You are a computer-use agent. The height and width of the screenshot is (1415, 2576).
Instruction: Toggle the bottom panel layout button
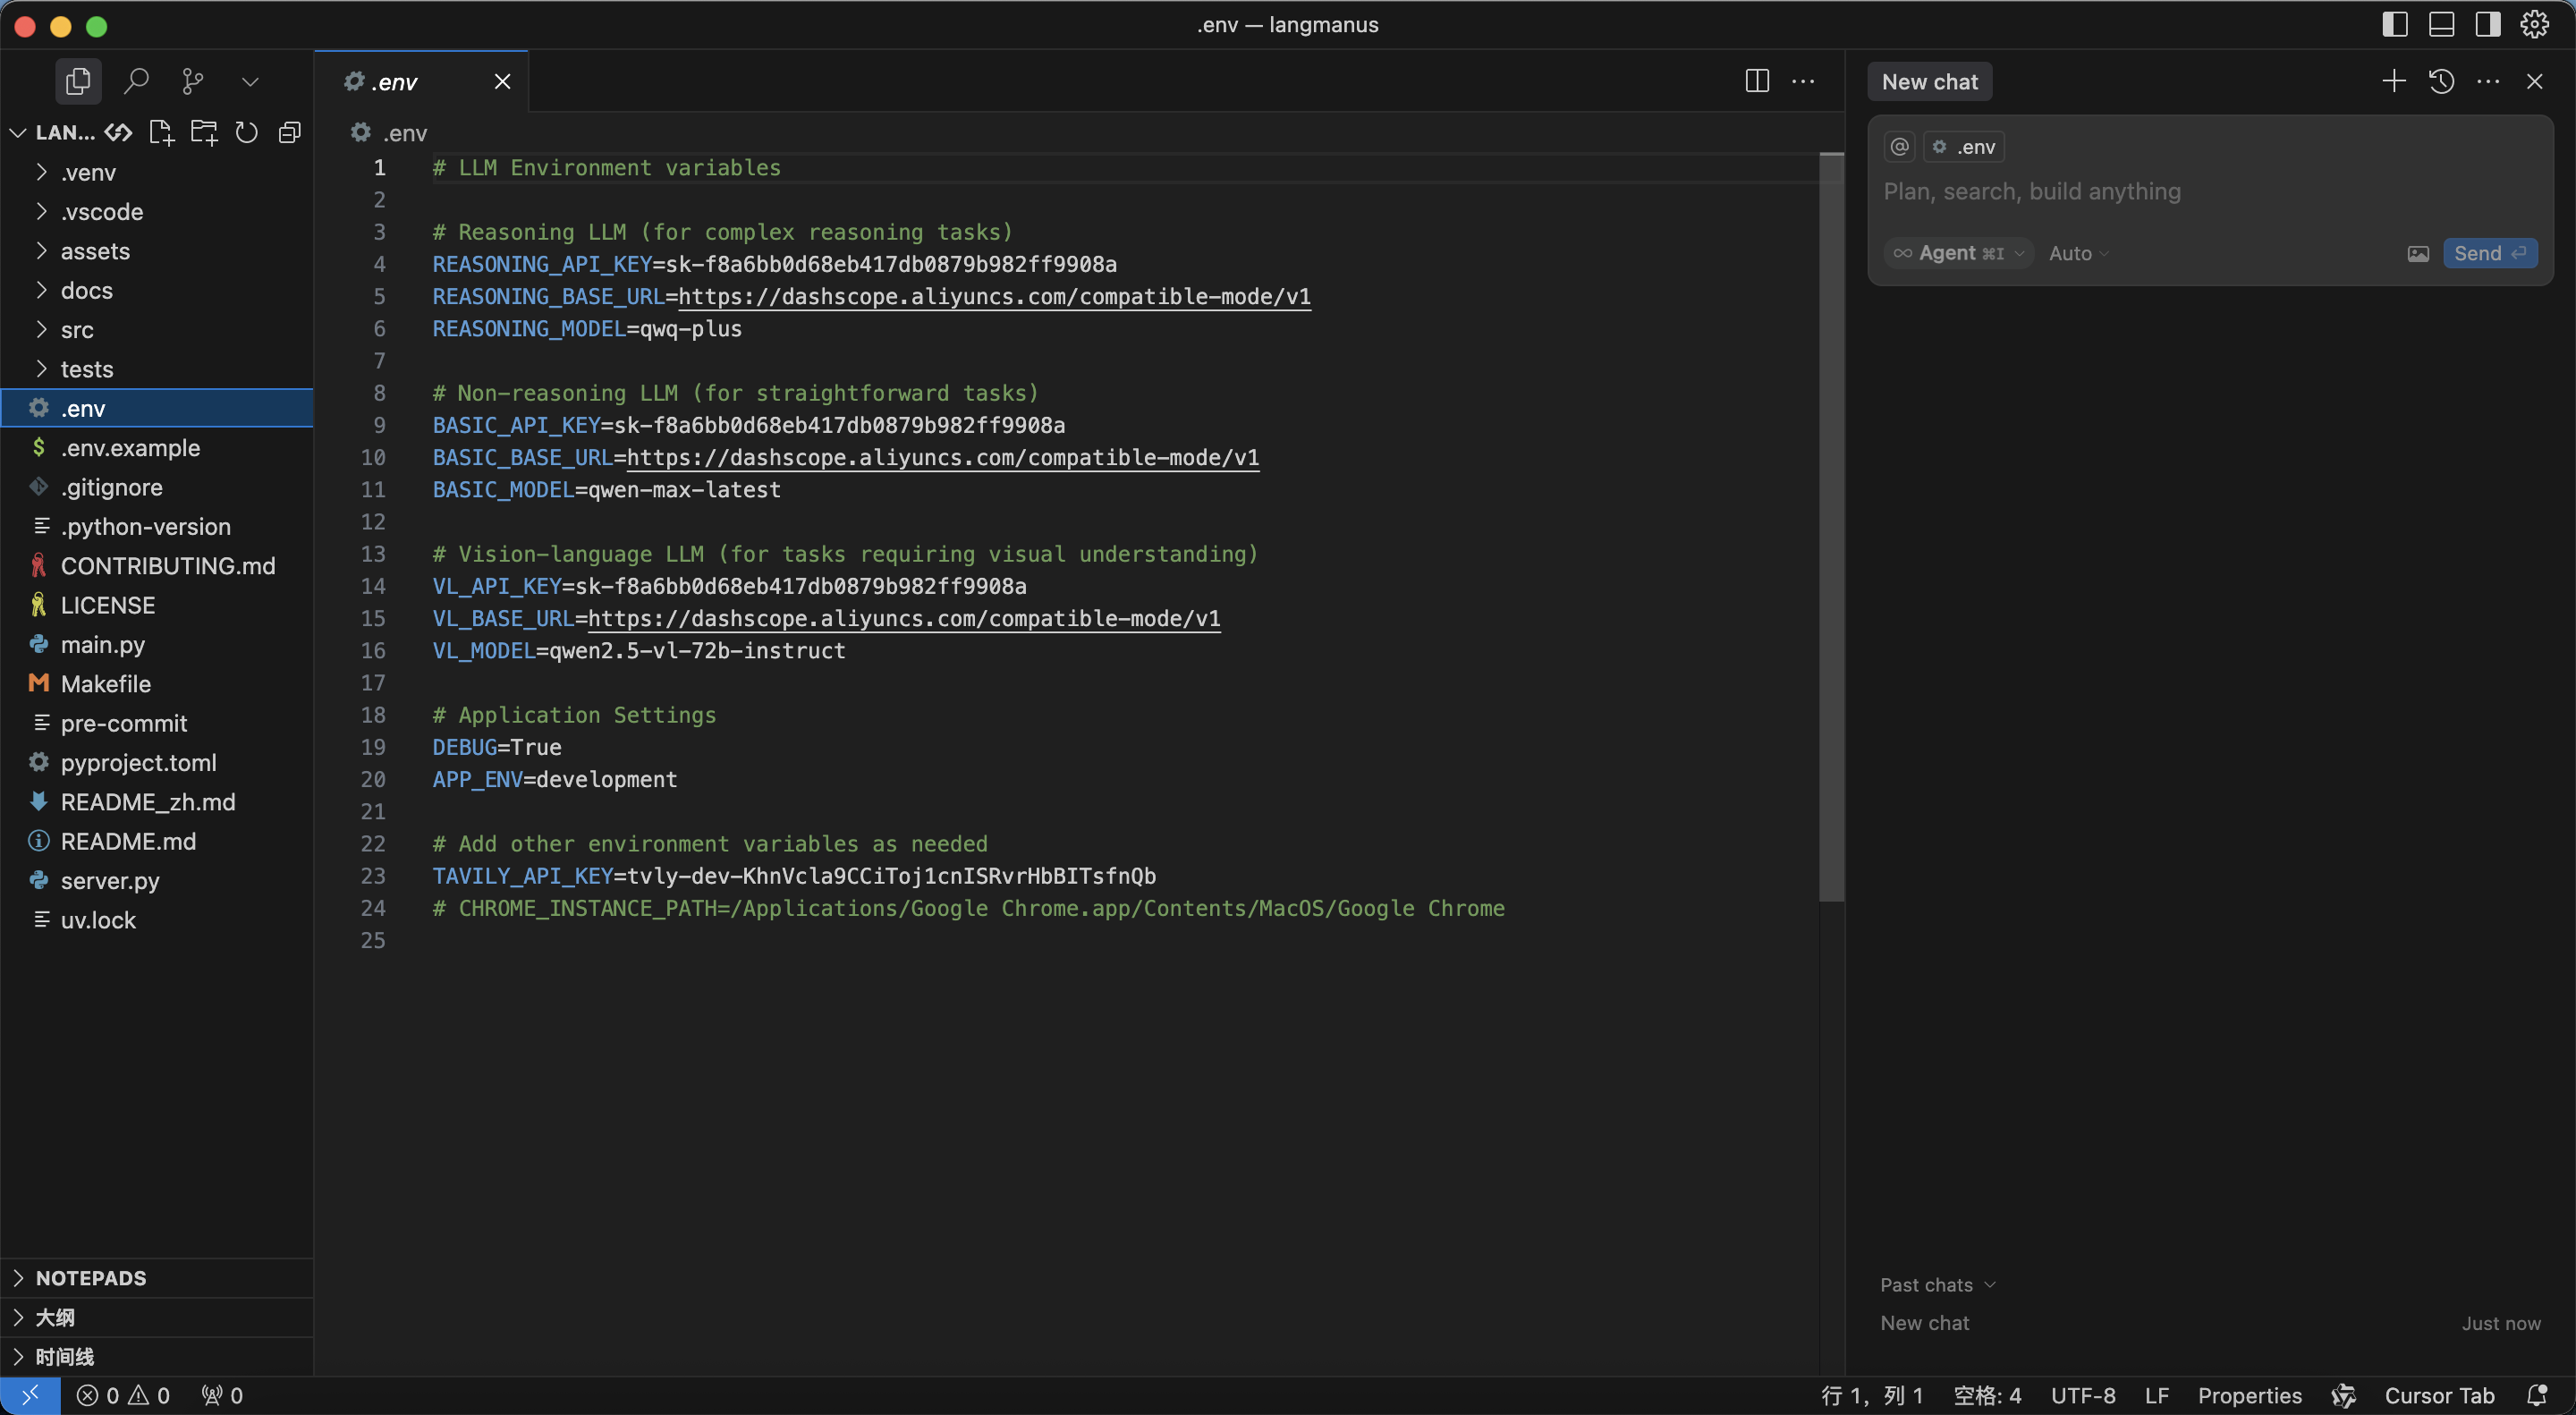[2441, 24]
